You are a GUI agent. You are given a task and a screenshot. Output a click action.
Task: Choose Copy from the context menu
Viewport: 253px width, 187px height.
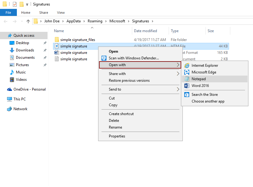pyautogui.click(x=140, y=105)
